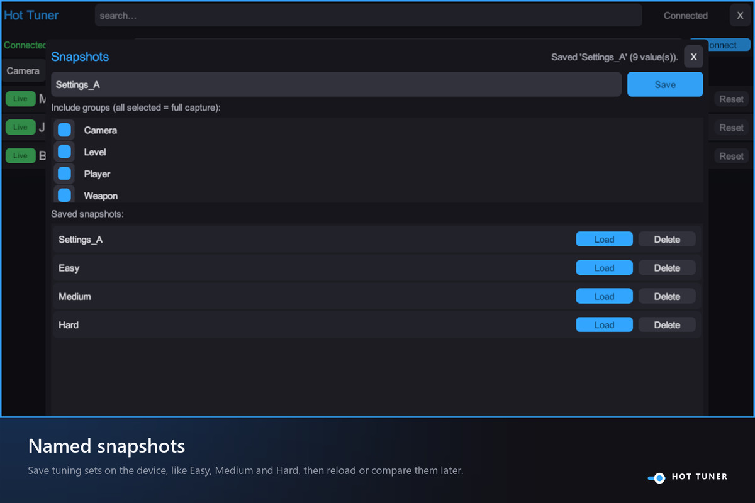Load the Settings_A snapshot
Image resolution: width=755 pixels, height=503 pixels.
[x=604, y=239]
